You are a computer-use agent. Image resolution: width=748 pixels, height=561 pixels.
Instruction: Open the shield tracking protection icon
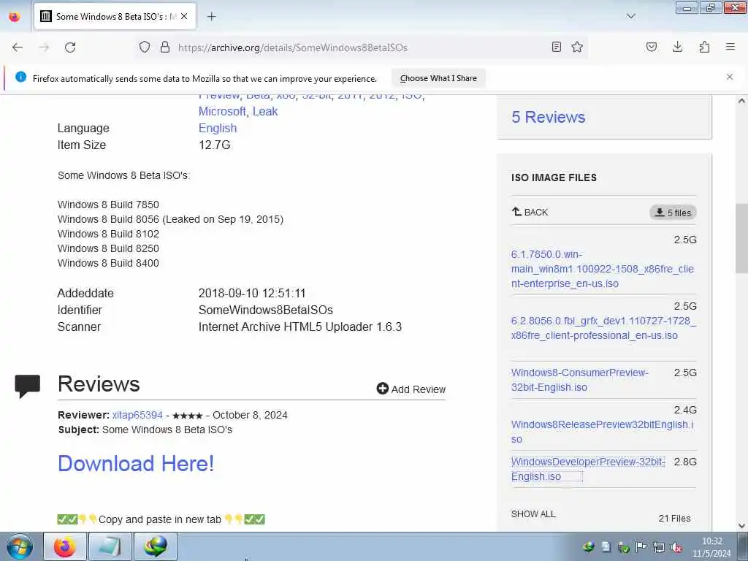click(x=145, y=47)
